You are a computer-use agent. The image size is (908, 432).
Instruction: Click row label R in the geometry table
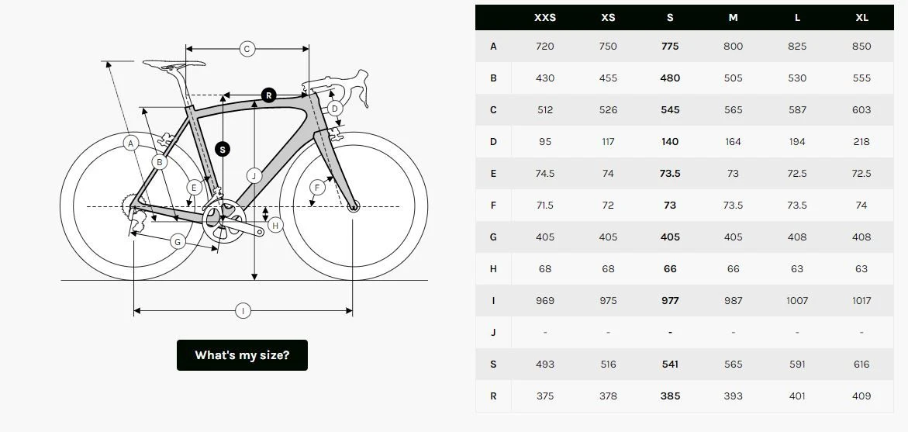click(x=493, y=396)
